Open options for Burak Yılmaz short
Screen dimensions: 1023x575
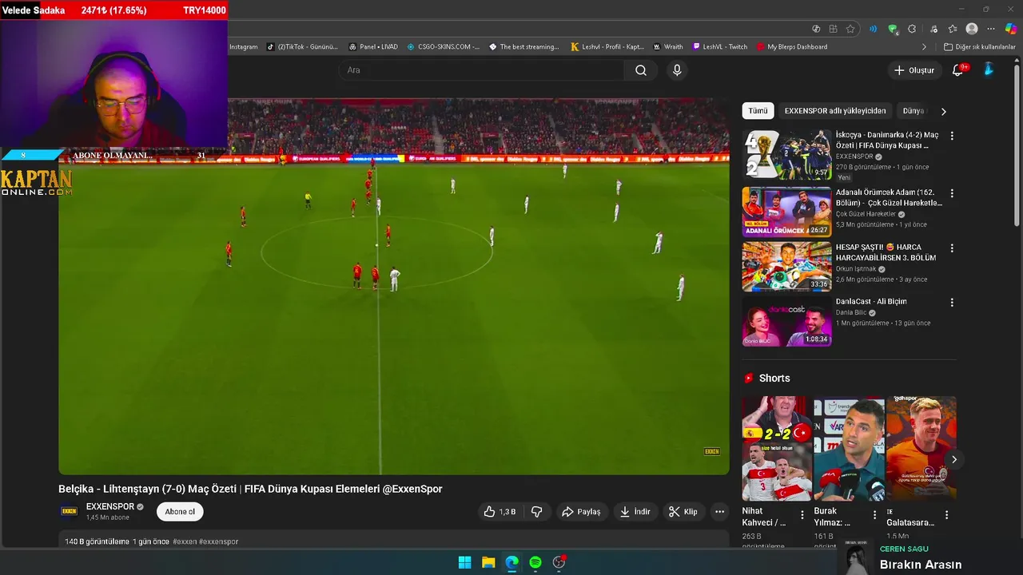point(874,515)
